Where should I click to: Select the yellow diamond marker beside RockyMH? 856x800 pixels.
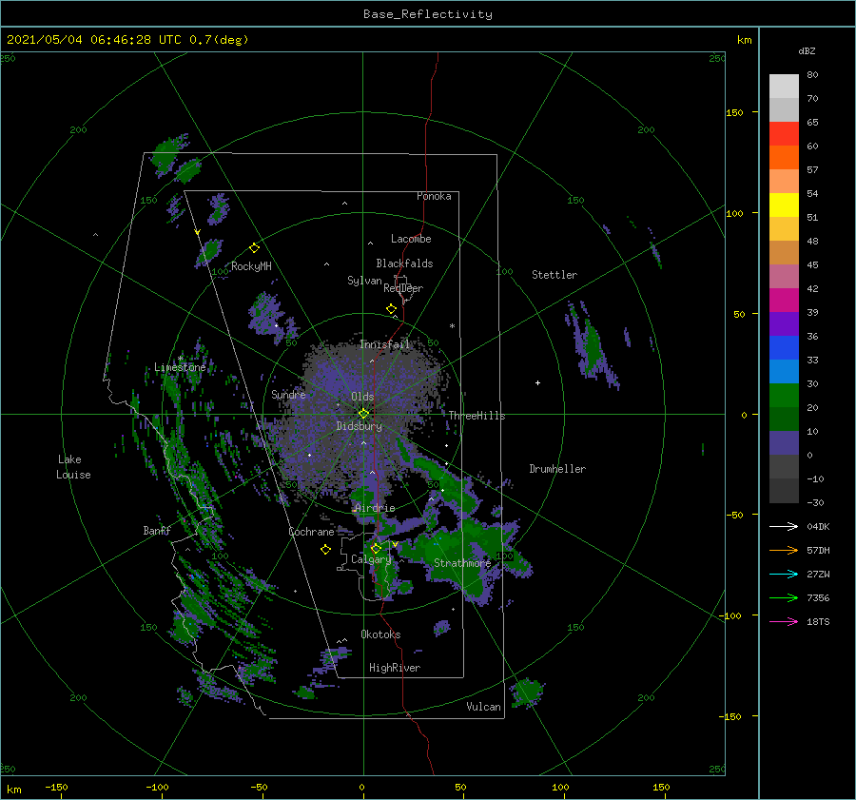click(254, 248)
